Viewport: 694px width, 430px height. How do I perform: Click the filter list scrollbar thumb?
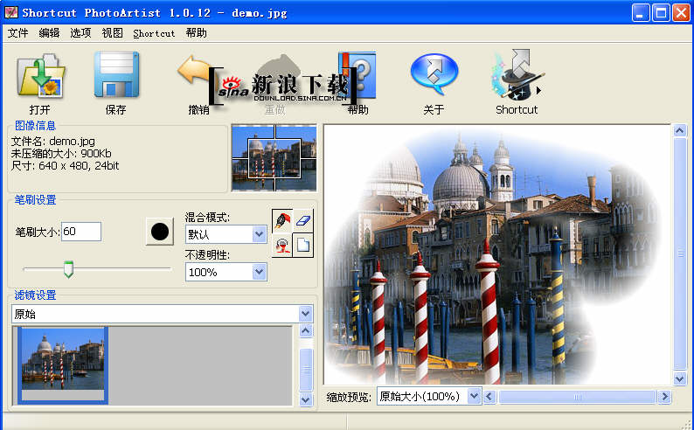(x=306, y=370)
